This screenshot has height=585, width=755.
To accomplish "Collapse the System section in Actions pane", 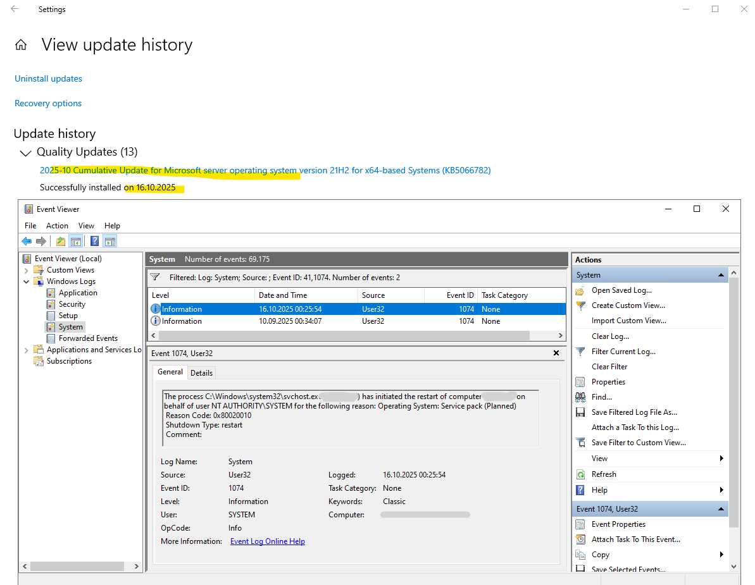I will [720, 275].
